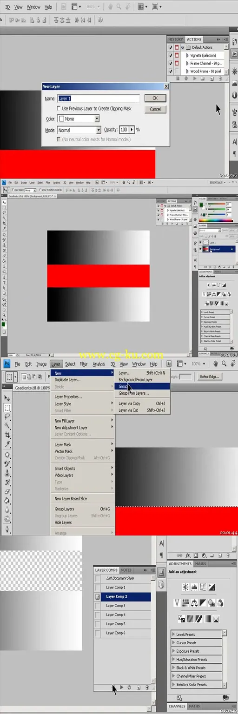Viewport: 238px width, 714px height.
Task: Click the Photo Filter adjustment icon beside Layer Comps
Action: pos(212,603)
